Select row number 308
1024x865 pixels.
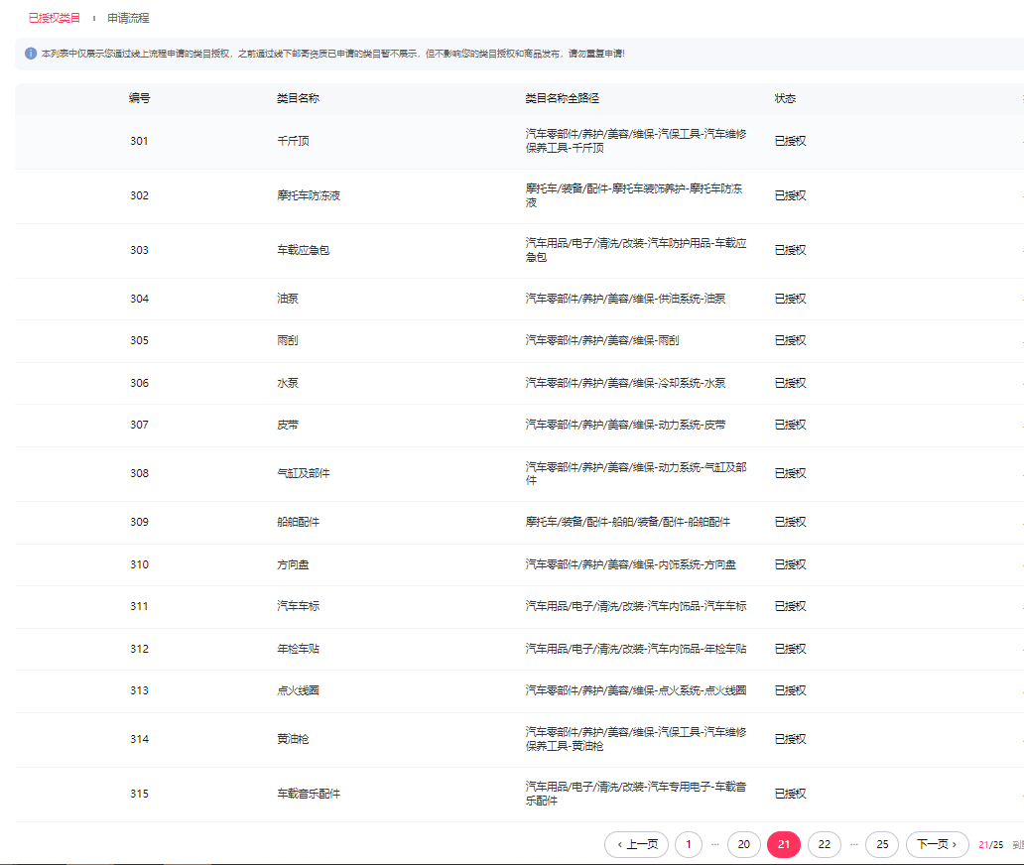[139, 473]
